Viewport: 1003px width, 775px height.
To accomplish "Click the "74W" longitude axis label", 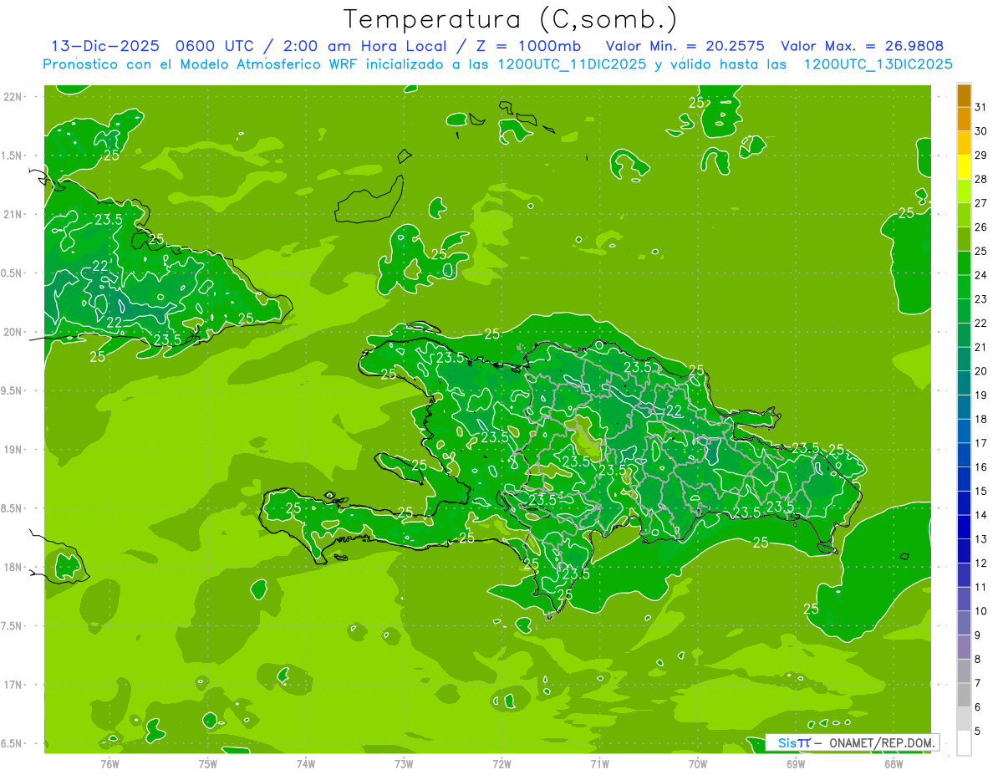I will point(306,763).
